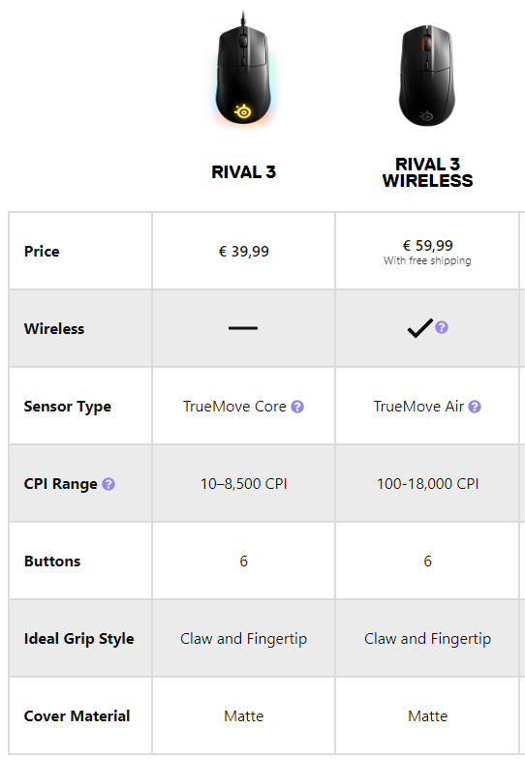Image resolution: width=525 pixels, height=759 pixels.
Task: Open the RIVAL 3 WIRELESS product title
Action: point(427,172)
